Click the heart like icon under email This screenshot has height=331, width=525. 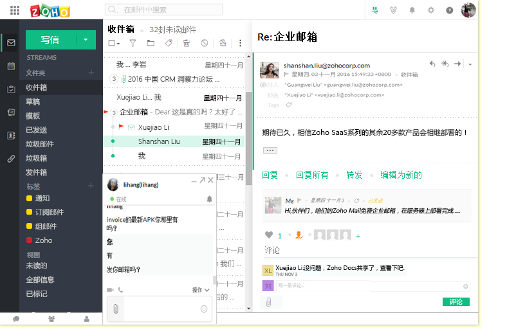[x=269, y=235]
